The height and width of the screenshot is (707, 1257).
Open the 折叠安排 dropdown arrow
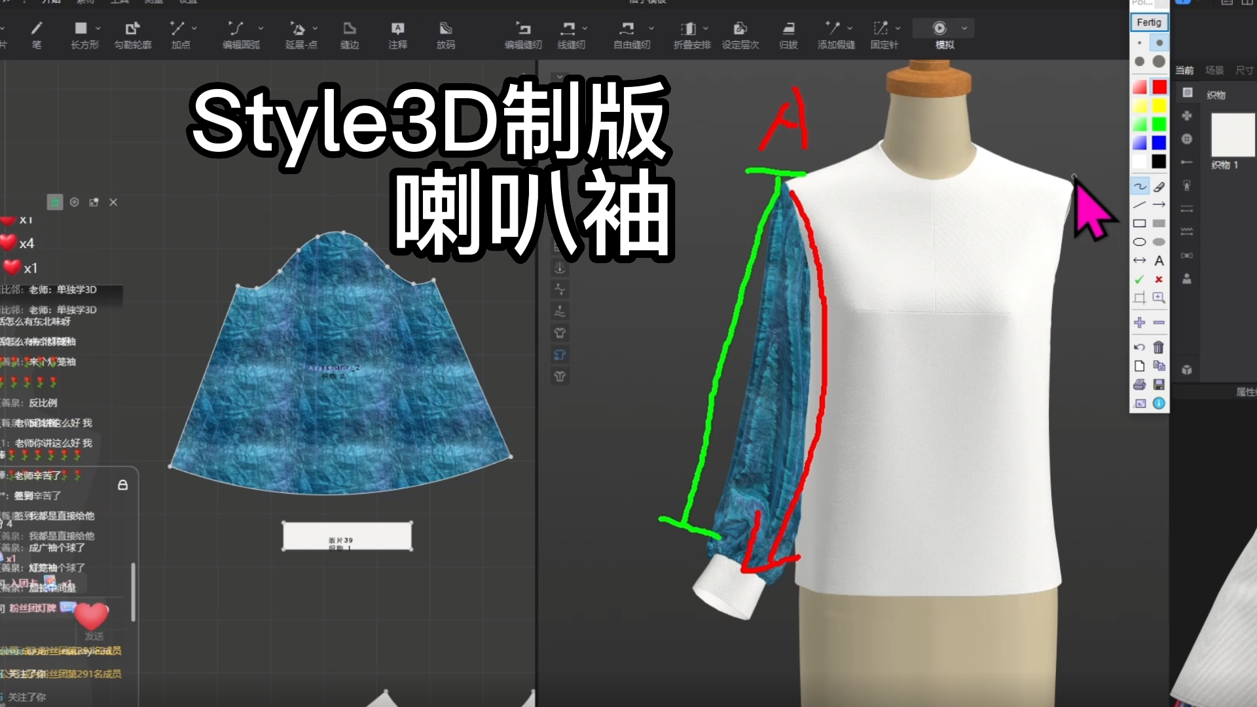point(706,28)
